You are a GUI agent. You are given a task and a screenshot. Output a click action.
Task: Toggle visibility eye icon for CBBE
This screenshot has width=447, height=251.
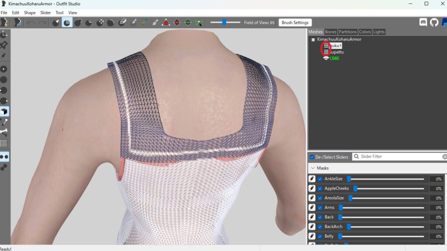[x=326, y=58]
